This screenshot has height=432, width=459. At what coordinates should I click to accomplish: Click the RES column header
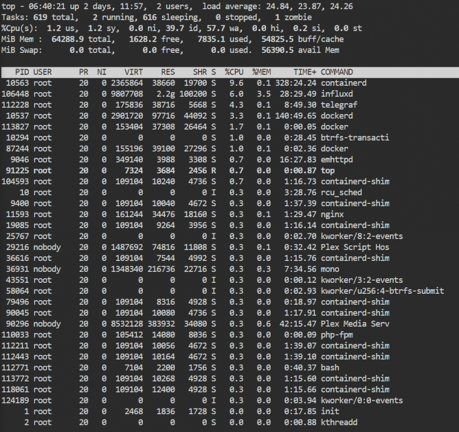(x=168, y=72)
